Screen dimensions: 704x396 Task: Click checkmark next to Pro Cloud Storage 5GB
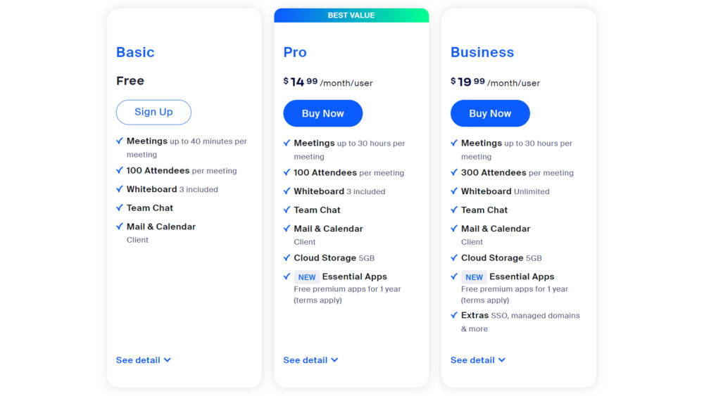pyautogui.click(x=287, y=258)
